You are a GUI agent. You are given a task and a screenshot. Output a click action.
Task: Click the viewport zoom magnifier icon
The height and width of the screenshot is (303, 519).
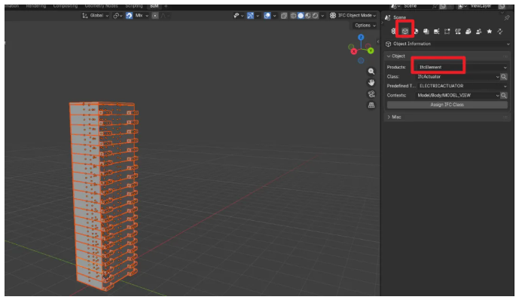pos(371,71)
